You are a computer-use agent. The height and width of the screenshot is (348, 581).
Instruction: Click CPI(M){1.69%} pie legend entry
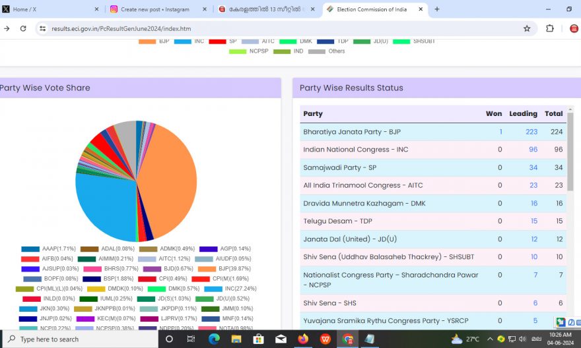(220, 279)
